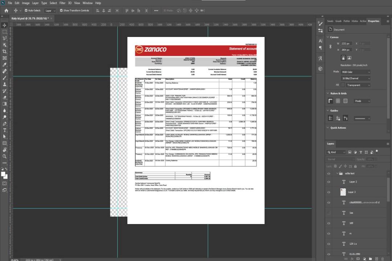
Task: Hide the 'm' text layer
Action: point(329,234)
